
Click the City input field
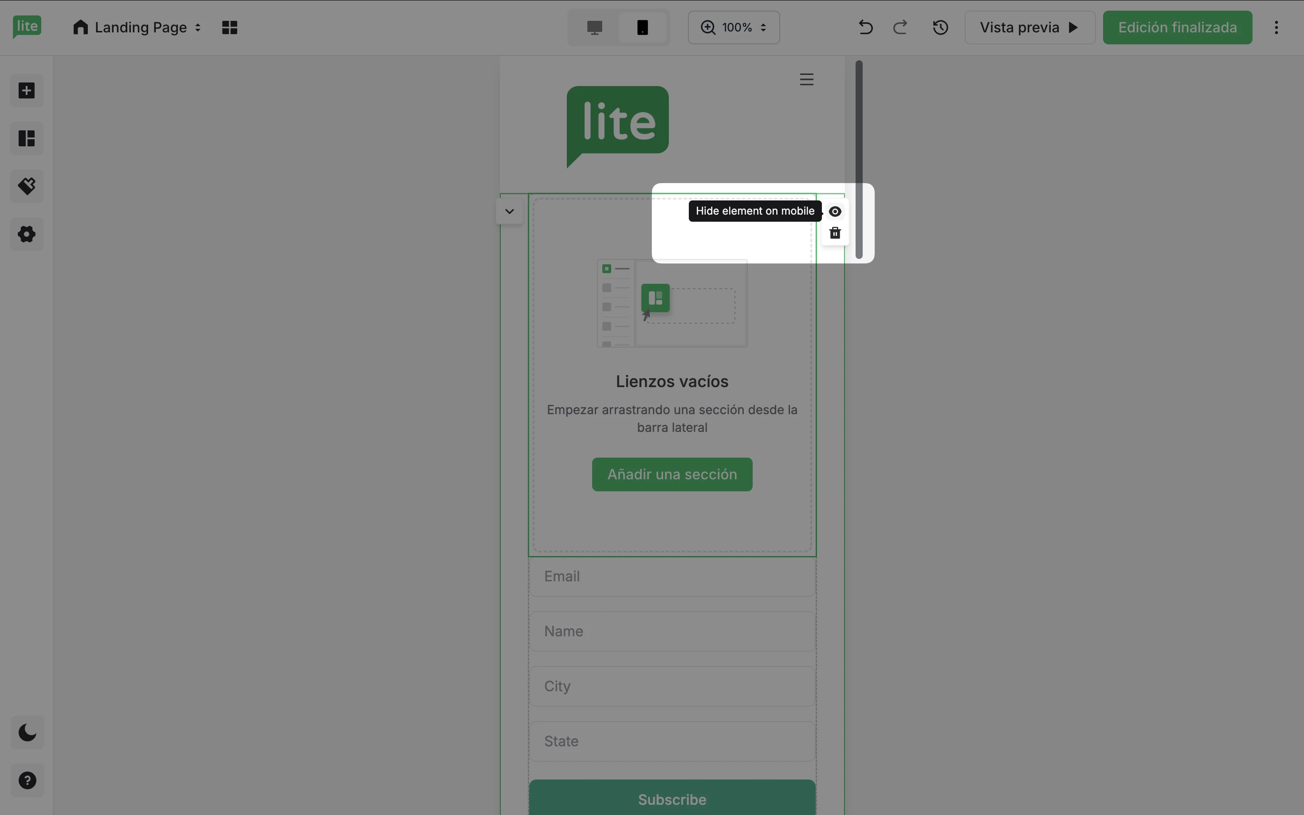[x=672, y=686]
